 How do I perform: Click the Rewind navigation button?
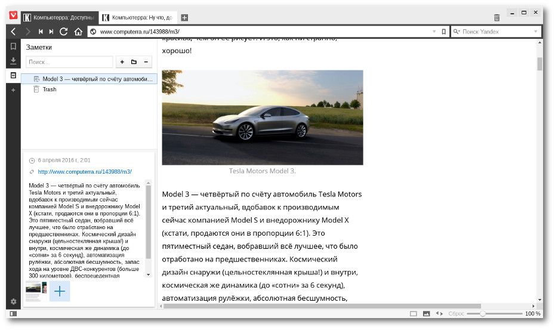41,32
